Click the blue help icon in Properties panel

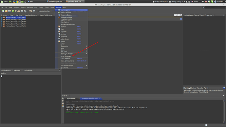tap(224, 88)
